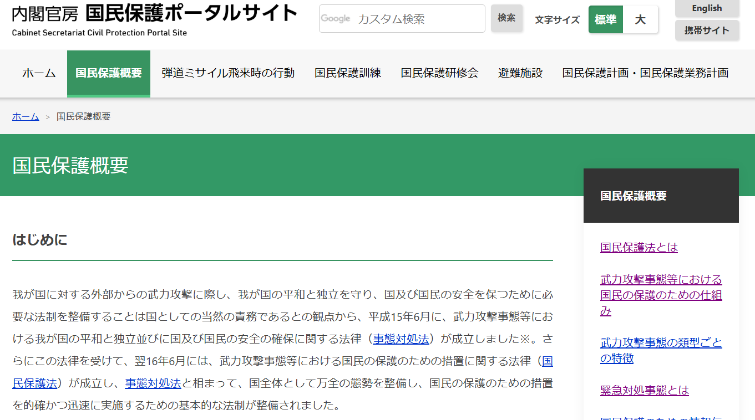Set text size to 標準
Image resolution: width=755 pixels, height=420 pixels.
(x=605, y=20)
